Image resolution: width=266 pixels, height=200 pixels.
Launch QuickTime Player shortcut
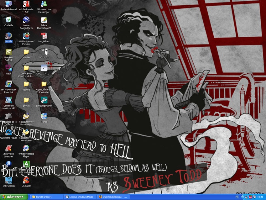(x=8, y=134)
